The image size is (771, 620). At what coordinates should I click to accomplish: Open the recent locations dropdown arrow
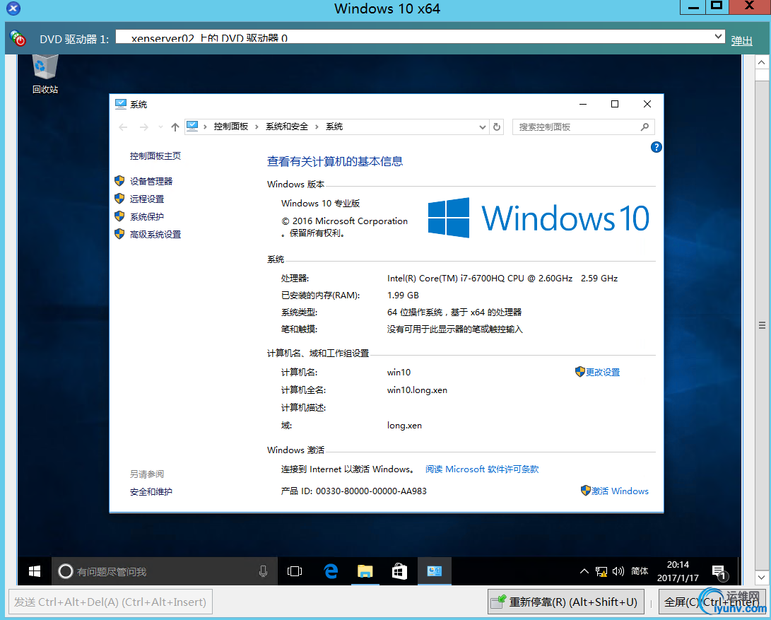[160, 127]
